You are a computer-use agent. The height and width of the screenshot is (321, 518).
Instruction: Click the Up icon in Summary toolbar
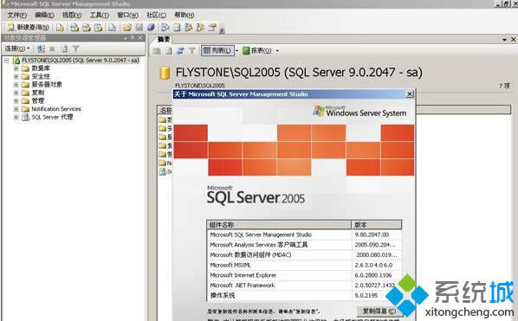point(157,51)
